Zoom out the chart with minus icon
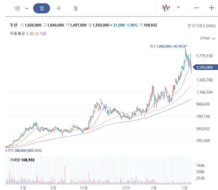218x190 pixels. click(197, 8)
